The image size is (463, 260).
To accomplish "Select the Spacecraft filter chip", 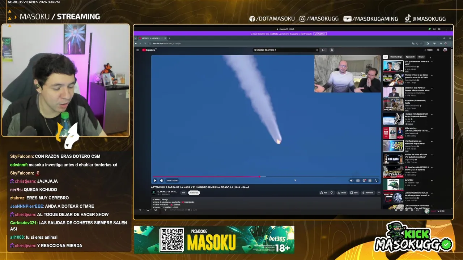I will click(410, 57).
